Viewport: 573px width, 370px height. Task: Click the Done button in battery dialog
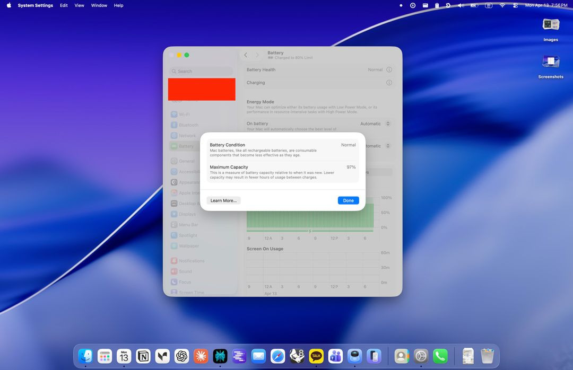point(348,200)
